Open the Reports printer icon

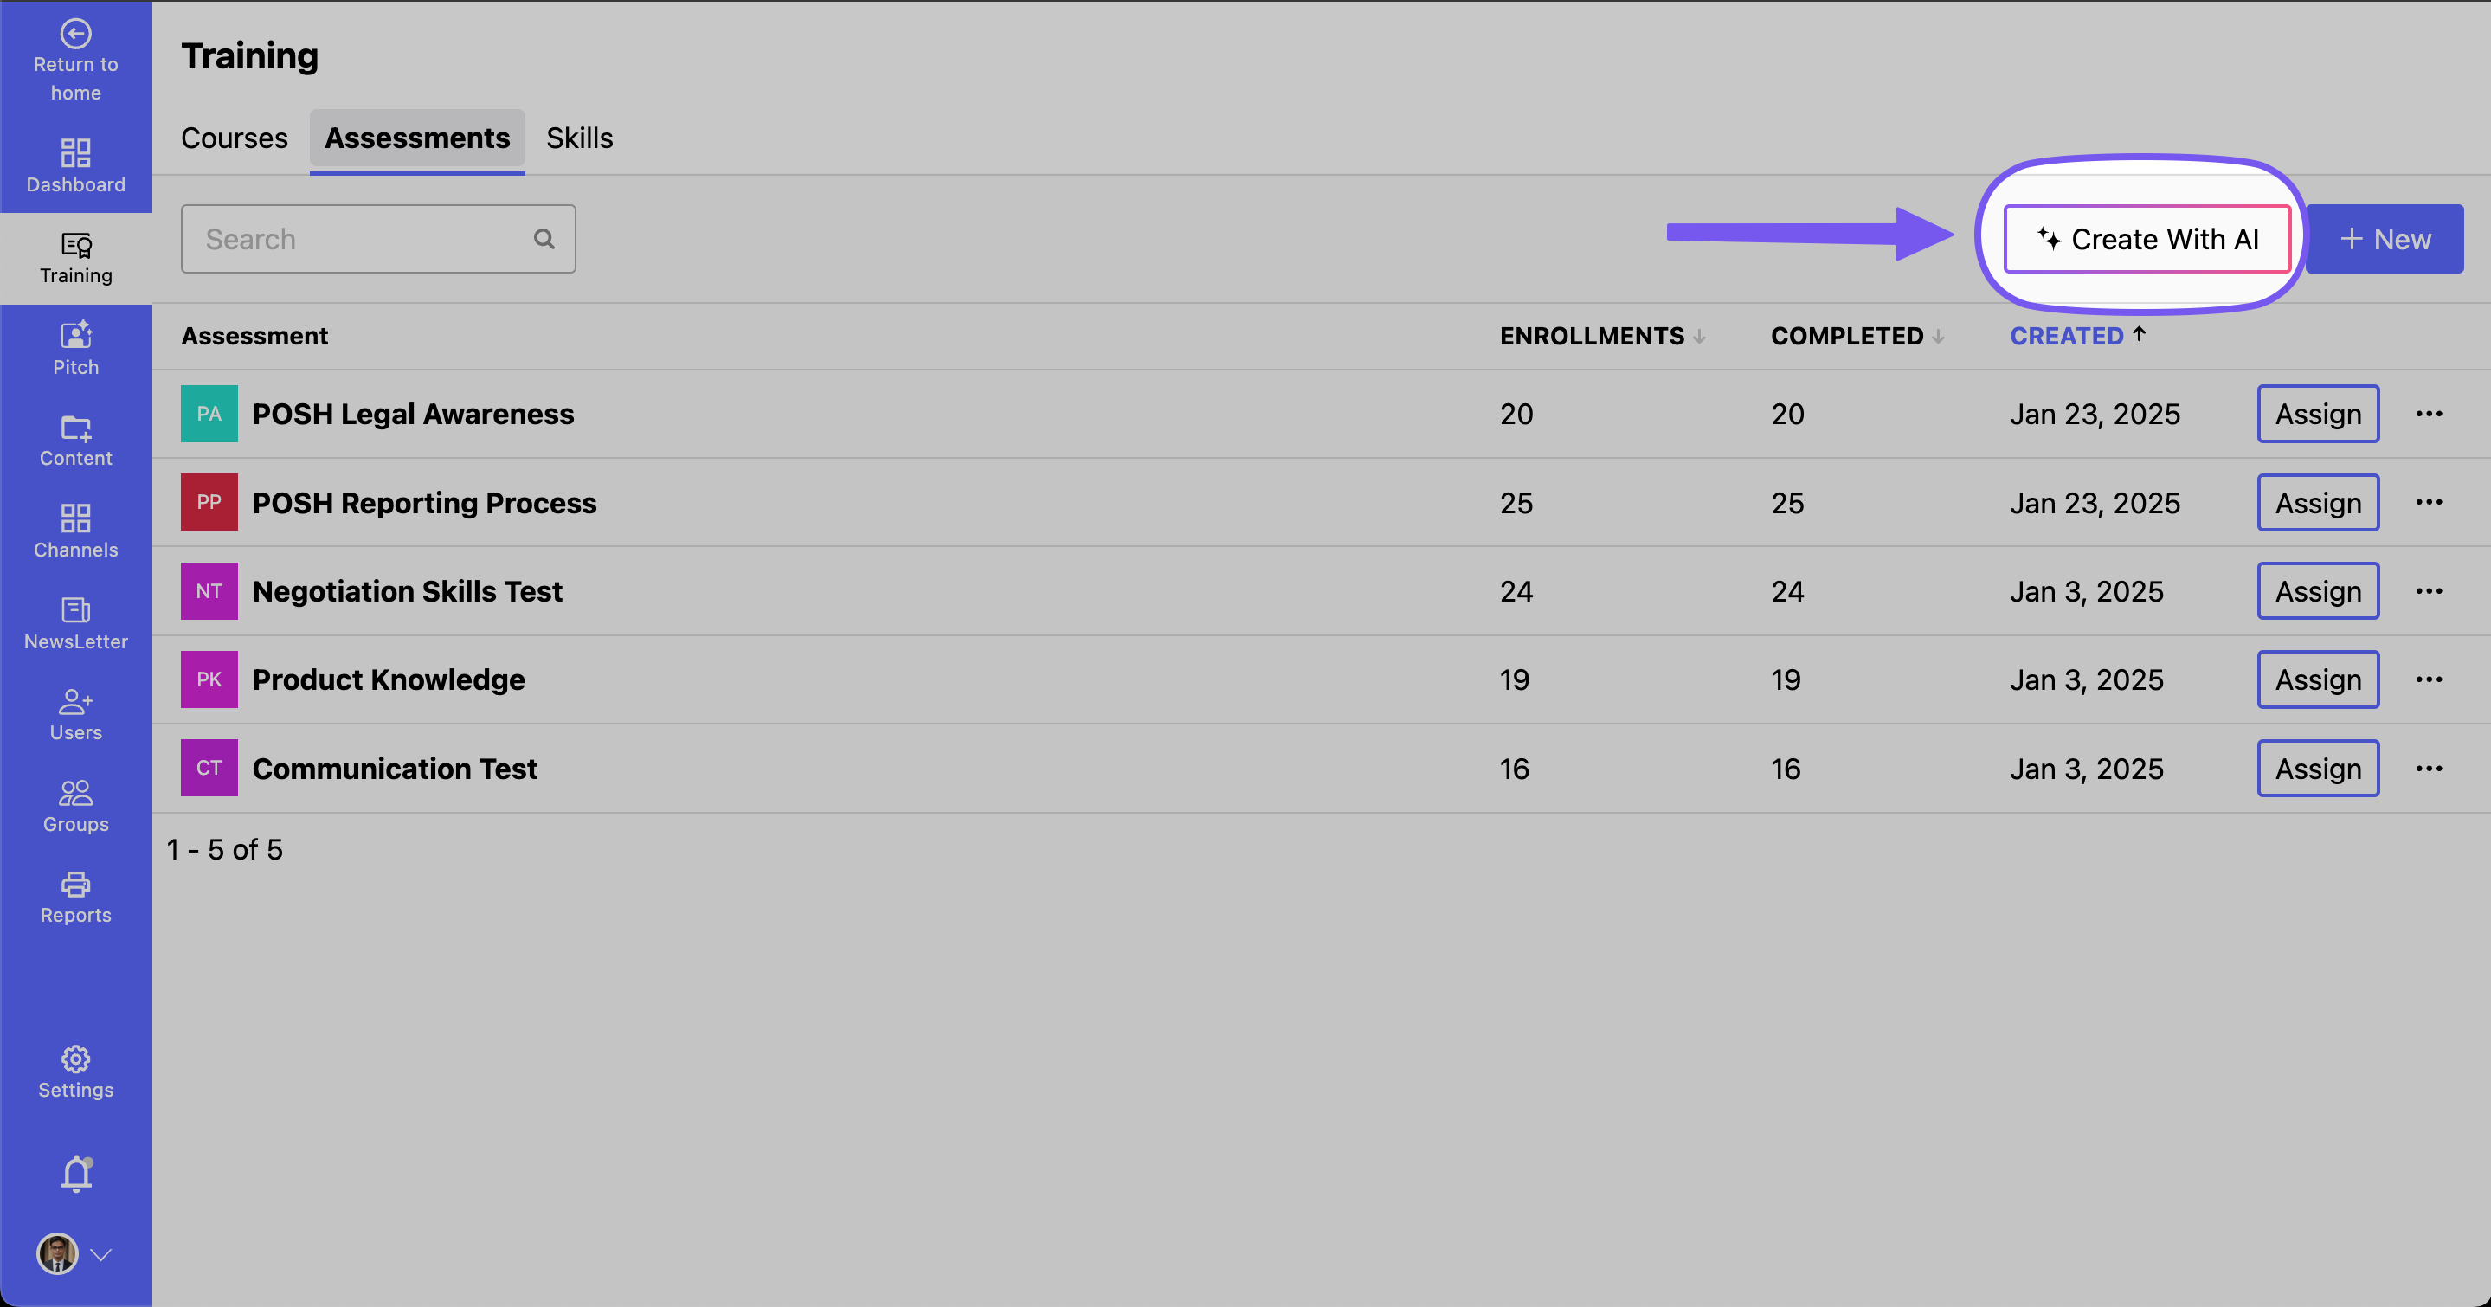[75, 885]
